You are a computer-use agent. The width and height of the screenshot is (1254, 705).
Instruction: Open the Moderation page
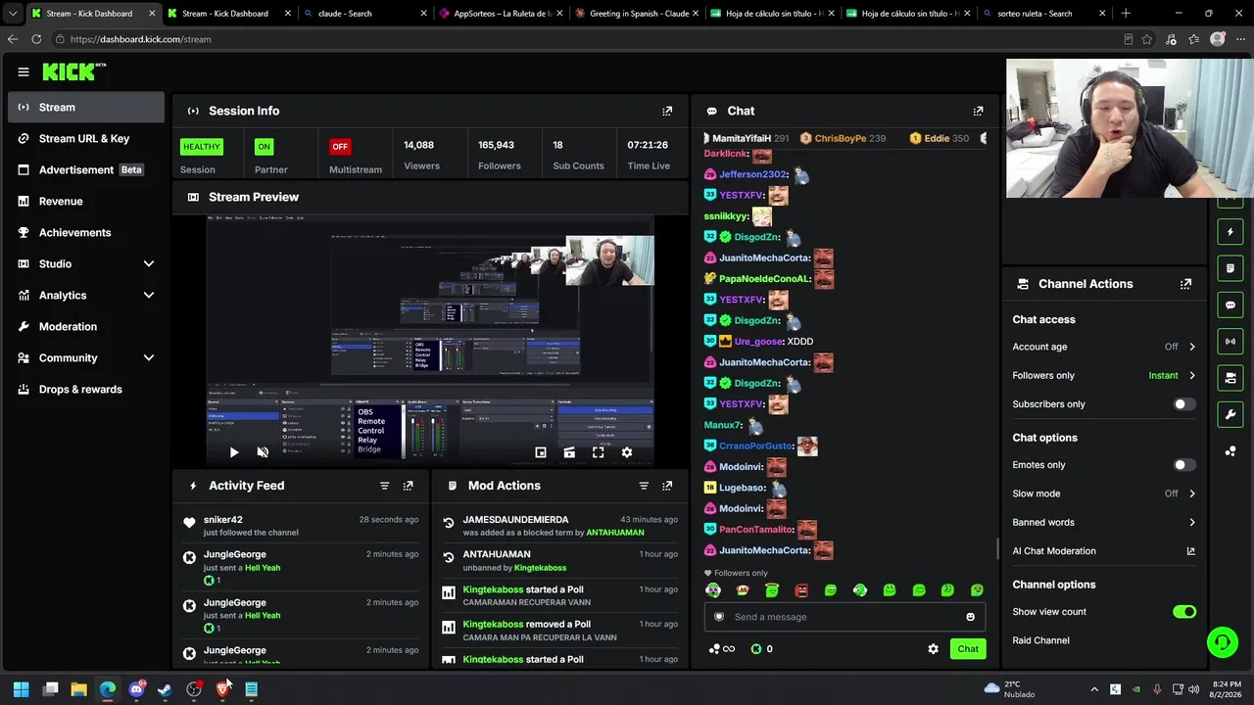pos(86,327)
